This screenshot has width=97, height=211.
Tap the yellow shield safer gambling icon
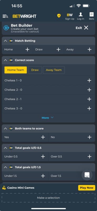click(x=59, y=16)
